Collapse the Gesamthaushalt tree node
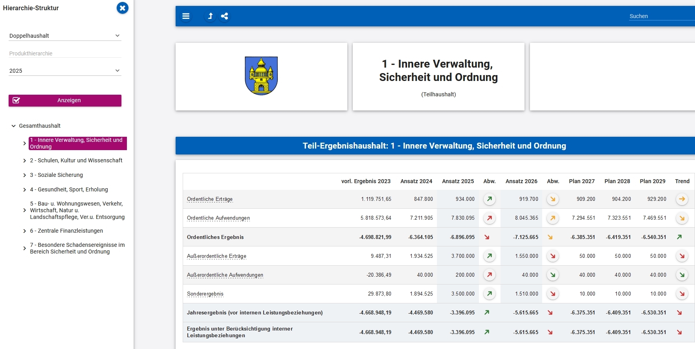695x349 pixels. click(x=14, y=126)
